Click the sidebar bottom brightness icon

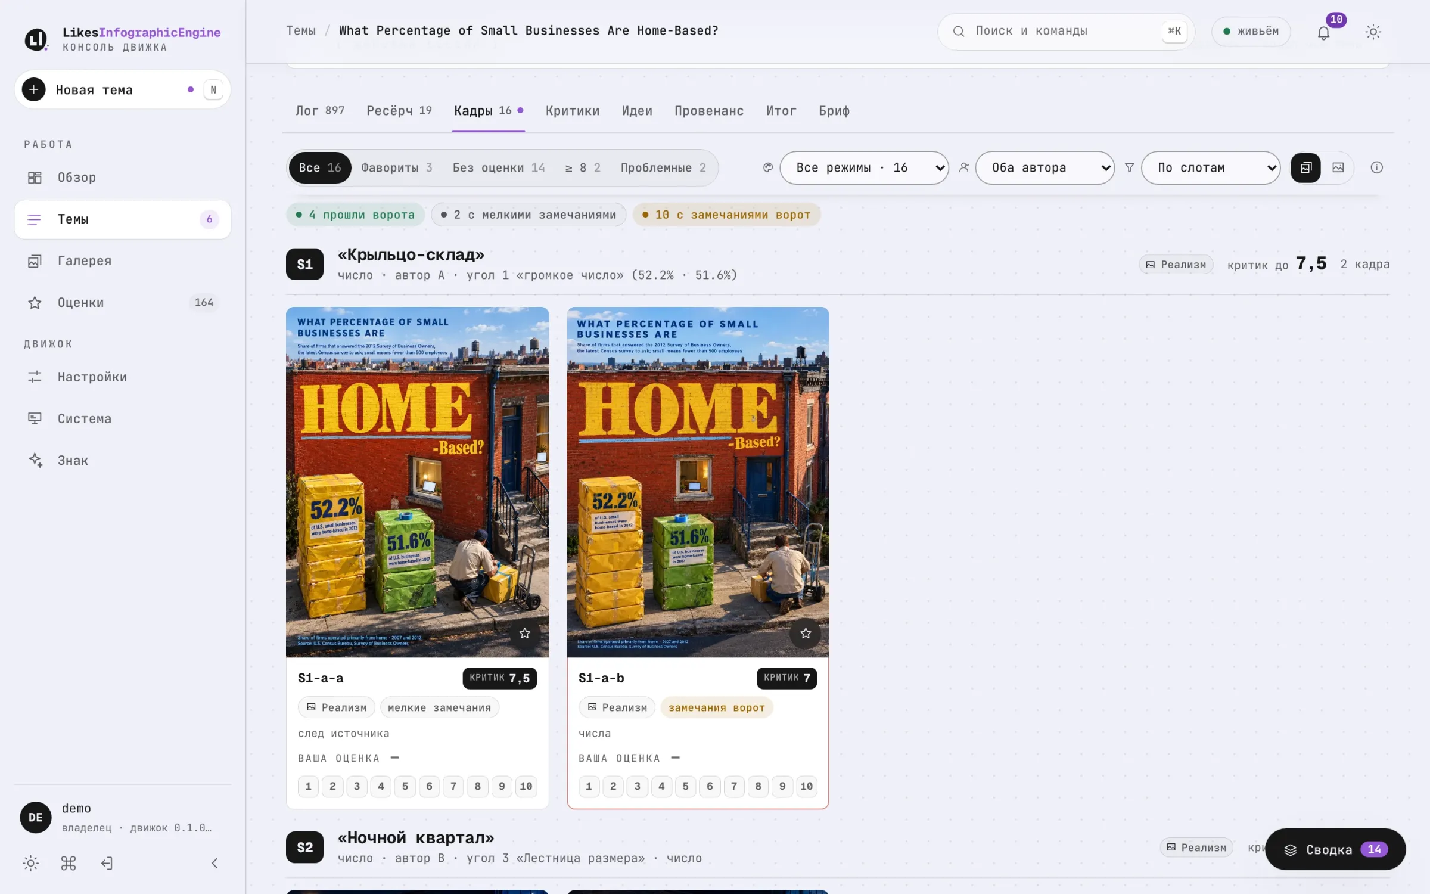[31, 863]
